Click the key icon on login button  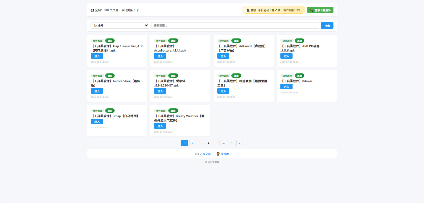tap(312, 10)
